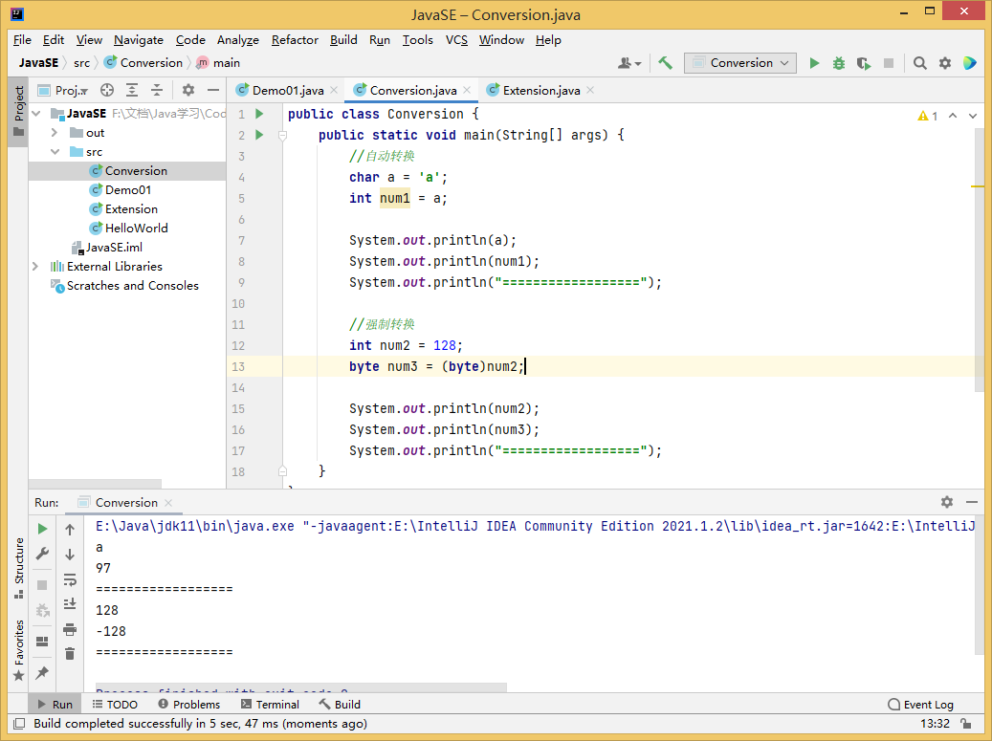
Task: Expand the External Libraries node
Action: click(35, 267)
